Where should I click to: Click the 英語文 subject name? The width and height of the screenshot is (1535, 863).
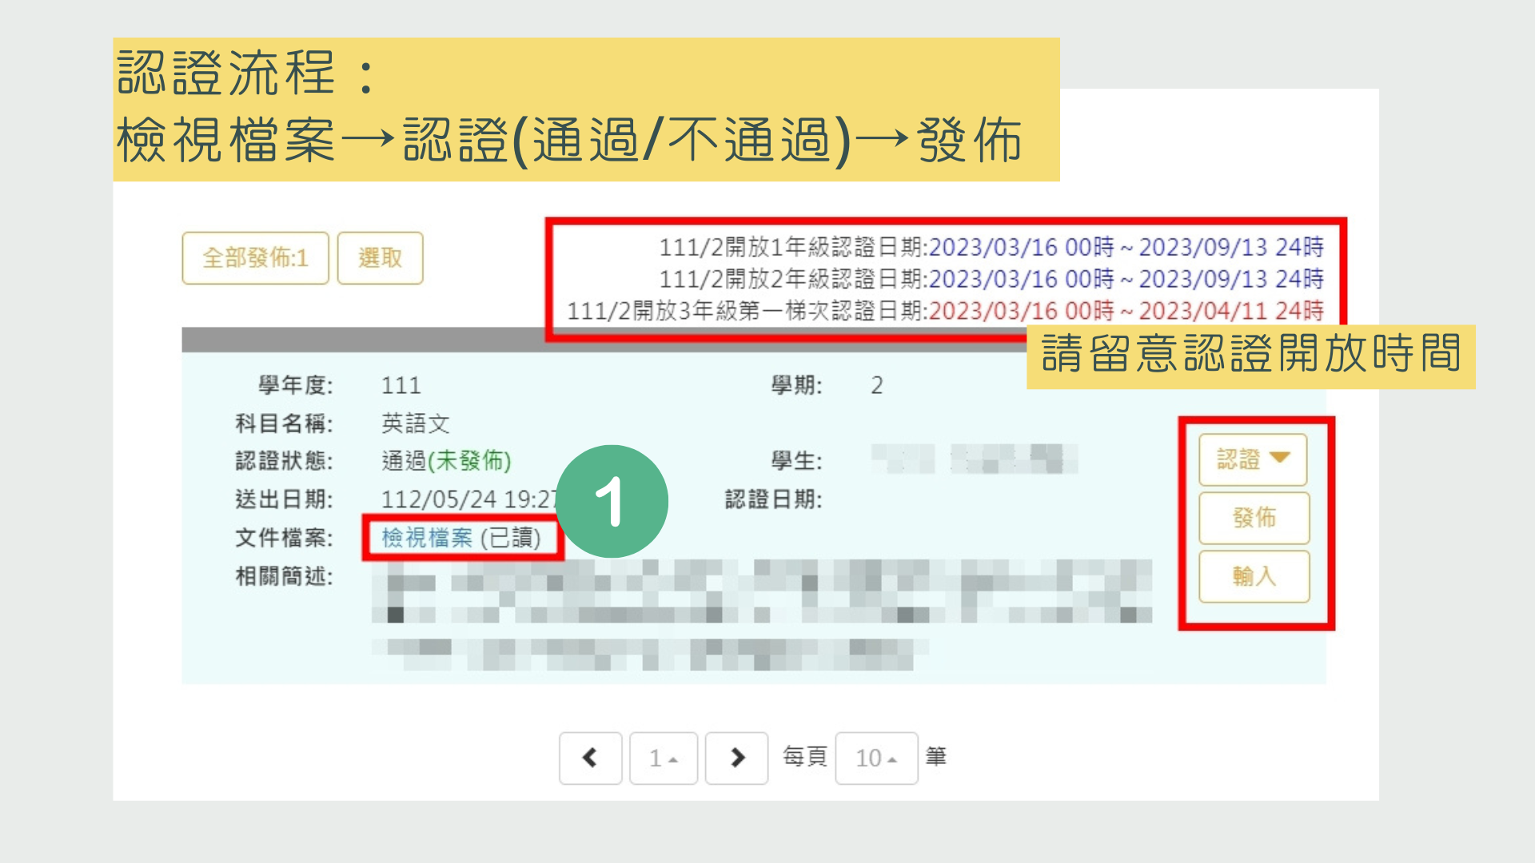point(416,424)
